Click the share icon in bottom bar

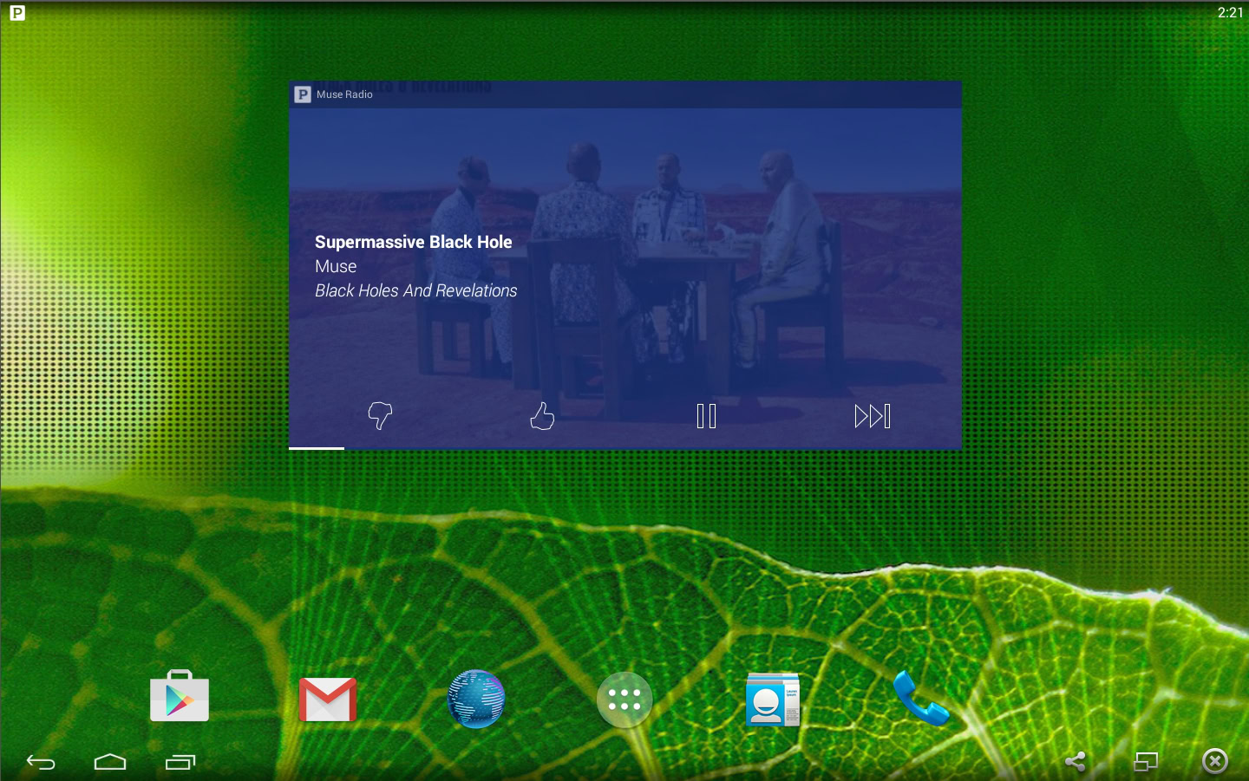1076,761
